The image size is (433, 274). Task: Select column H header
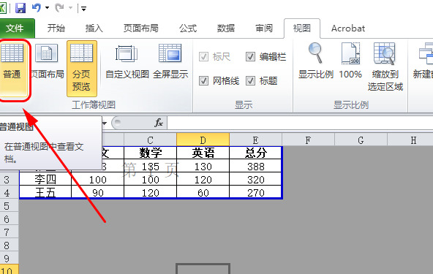[x=410, y=140]
